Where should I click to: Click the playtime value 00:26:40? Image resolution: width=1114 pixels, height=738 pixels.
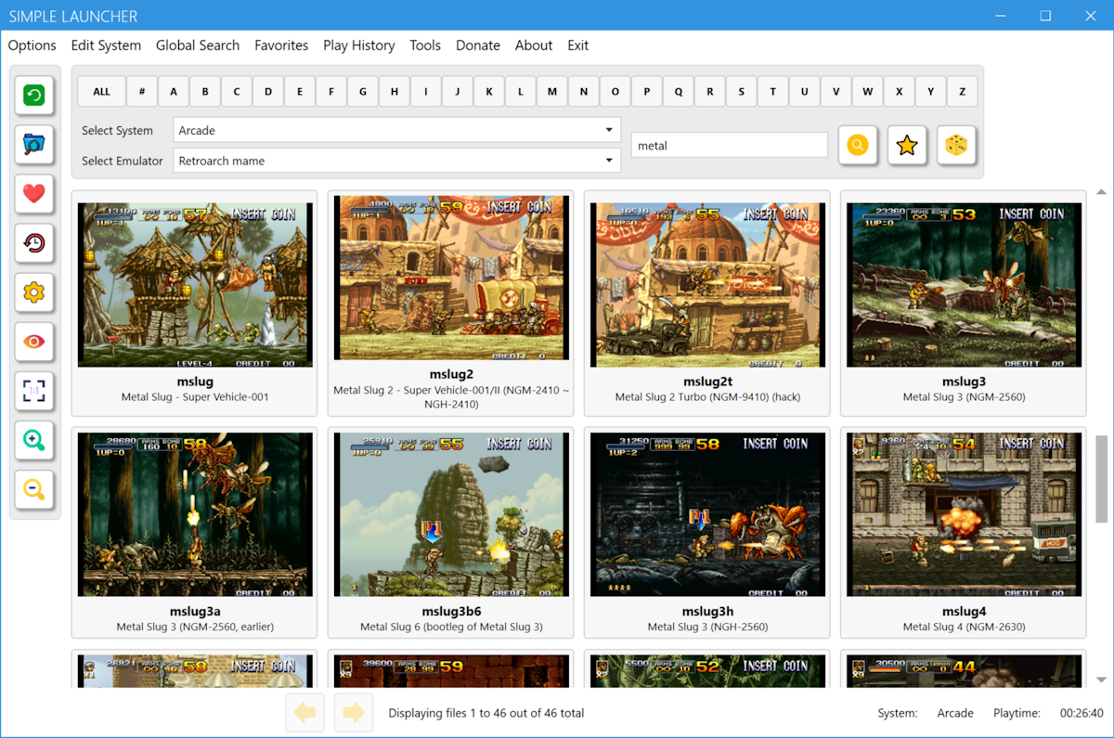pyautogui.click(x=1082, y=713)
